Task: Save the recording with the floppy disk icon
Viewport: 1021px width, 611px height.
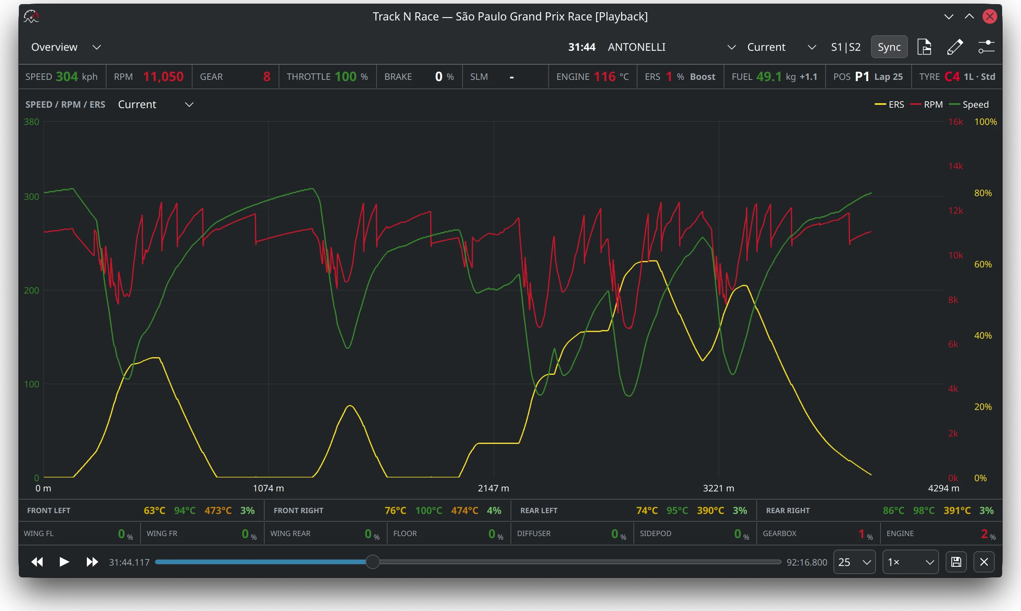Action: click(x=956, y=561)
